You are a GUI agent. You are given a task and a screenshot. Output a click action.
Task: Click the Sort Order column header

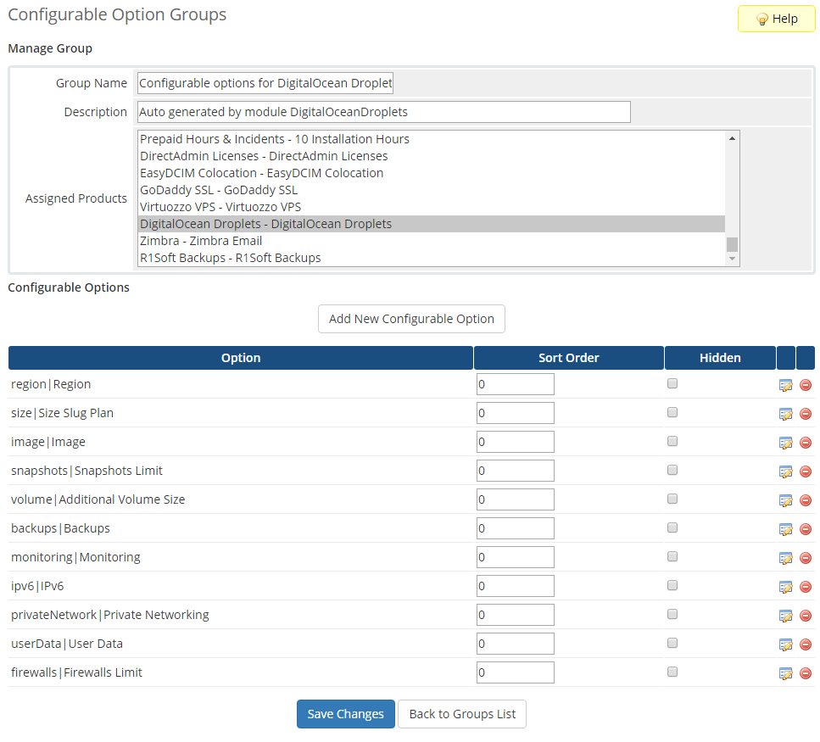[569, 358]
